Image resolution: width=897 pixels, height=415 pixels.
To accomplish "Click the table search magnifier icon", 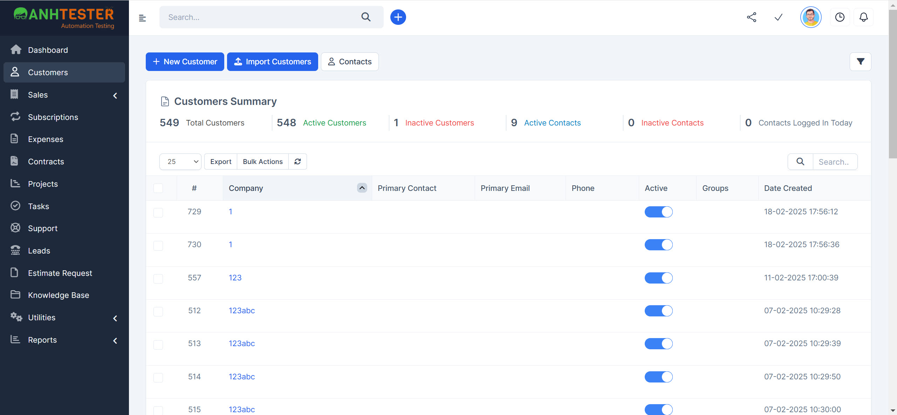I will (800, 162).
